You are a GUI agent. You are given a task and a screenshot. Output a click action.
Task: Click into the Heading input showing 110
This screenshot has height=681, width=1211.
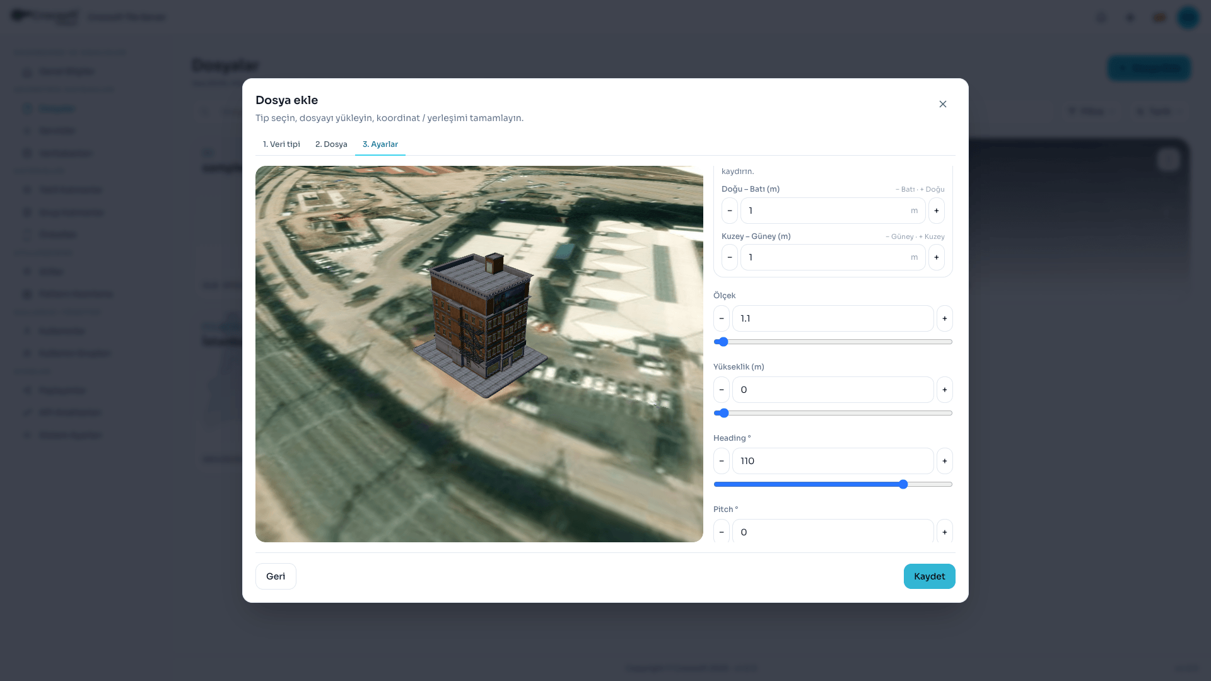point(833,461)
